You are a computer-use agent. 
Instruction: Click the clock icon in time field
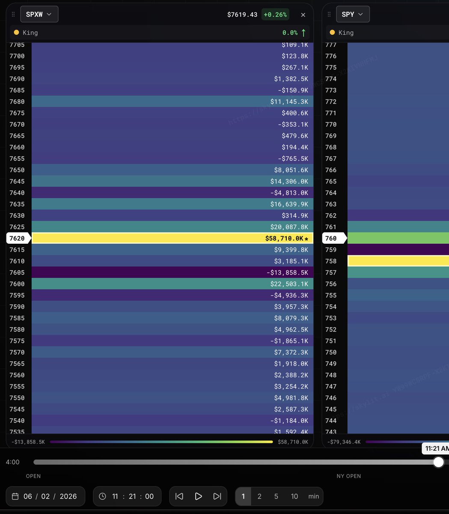pos(102,496)
